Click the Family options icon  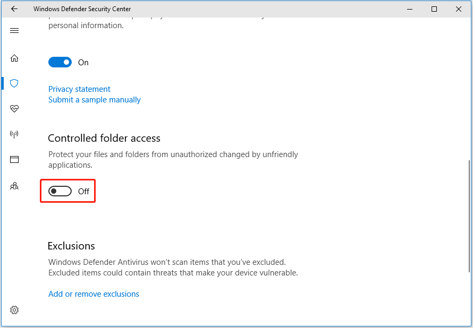14,186
